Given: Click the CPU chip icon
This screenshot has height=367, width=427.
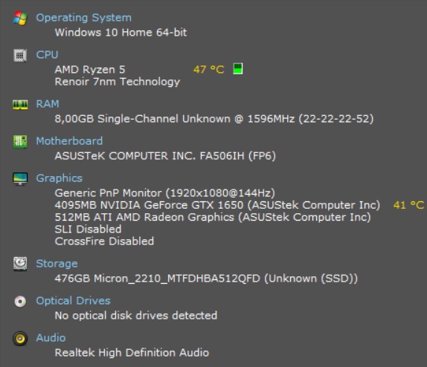Looking at the screenshot, I should pyautogui.click(x=20, y=56).
